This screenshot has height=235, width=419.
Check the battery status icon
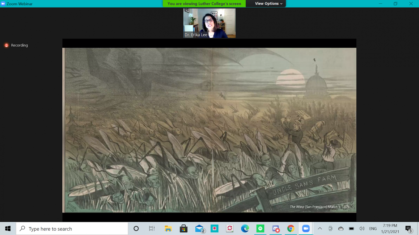click(351, 229)
